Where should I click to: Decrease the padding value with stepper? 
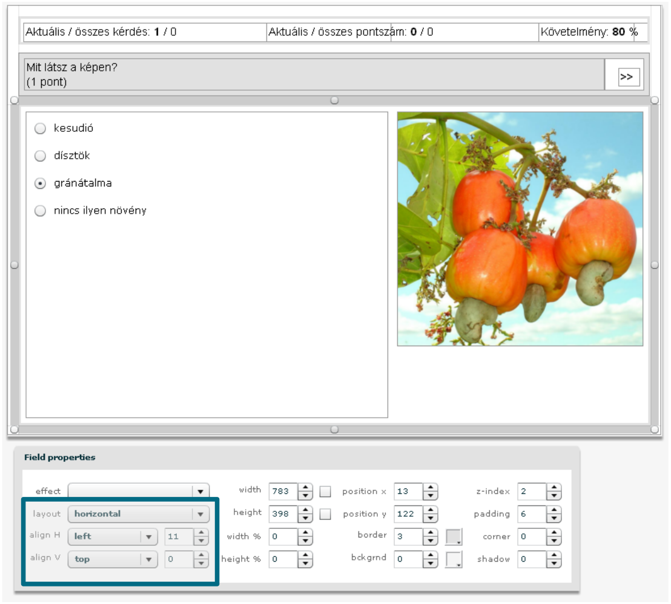coord(554,518)
